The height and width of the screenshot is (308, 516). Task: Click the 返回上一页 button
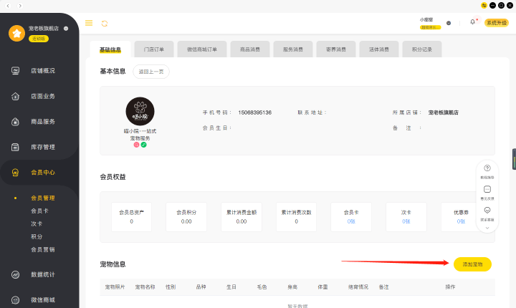(151, 72)
